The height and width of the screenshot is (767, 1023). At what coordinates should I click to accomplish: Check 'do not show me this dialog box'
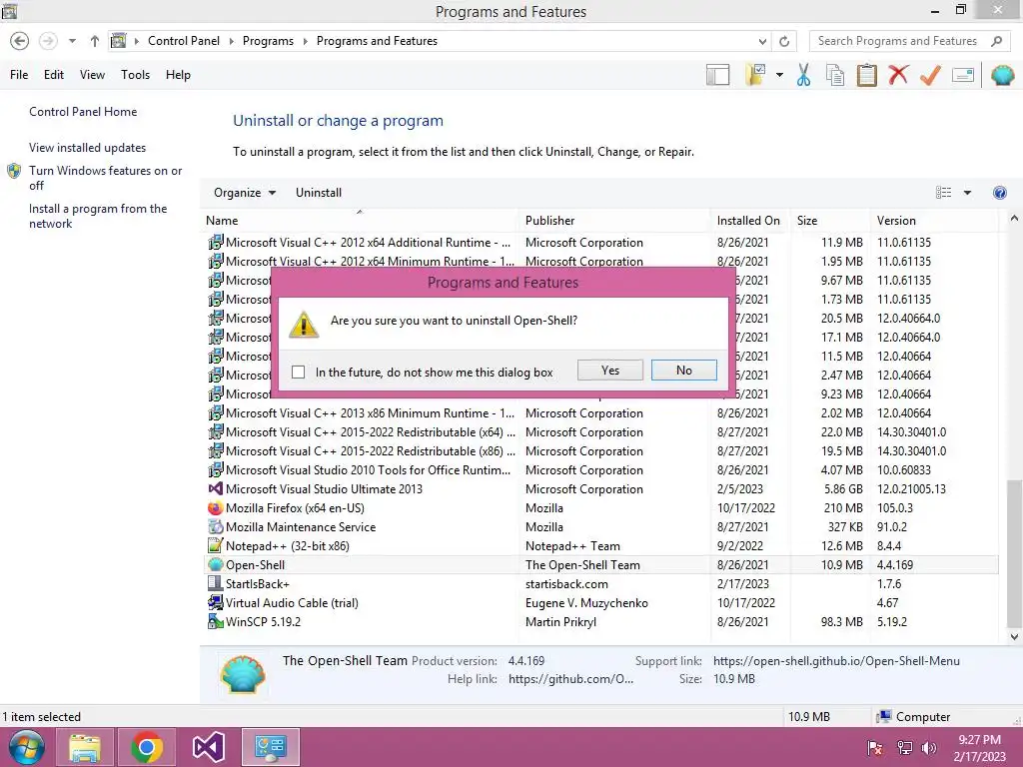298,372
